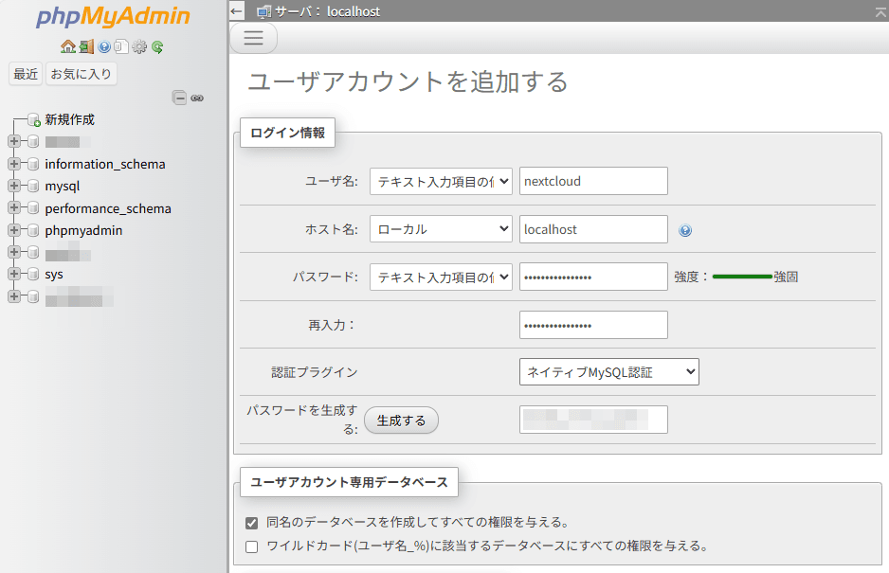Click the ユーザアカウント専用データベース section label

pos(349,482)
